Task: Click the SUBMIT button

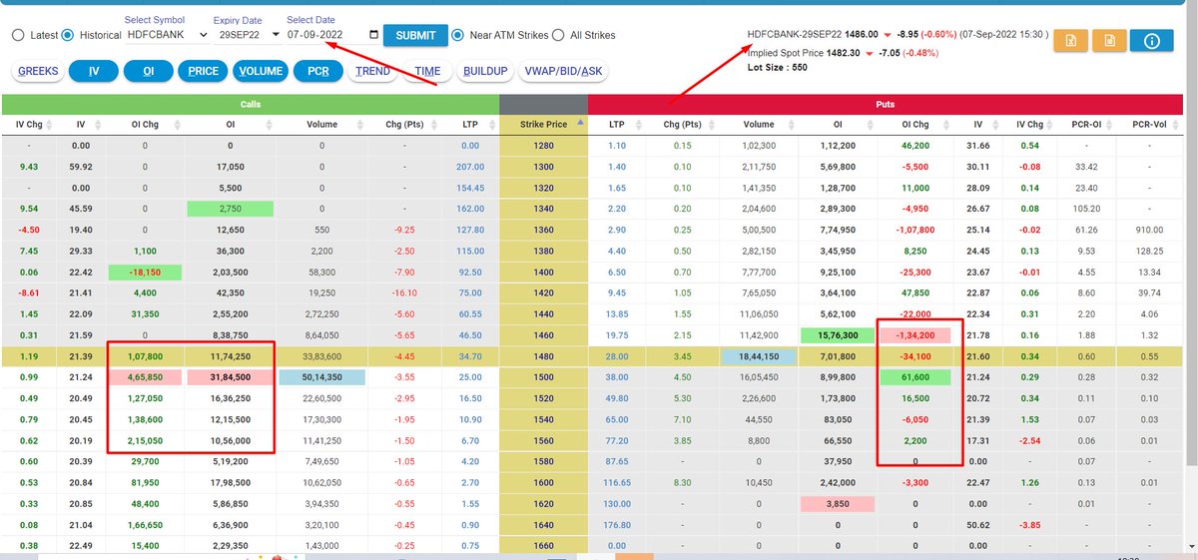Action: click(415, 35)
